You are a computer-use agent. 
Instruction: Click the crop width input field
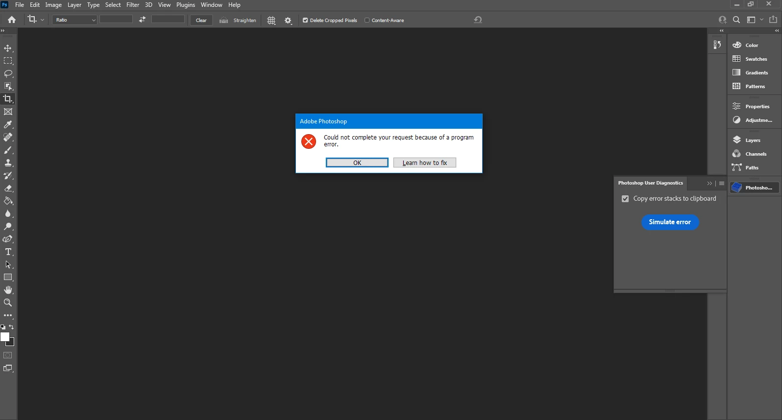(116, 20)
